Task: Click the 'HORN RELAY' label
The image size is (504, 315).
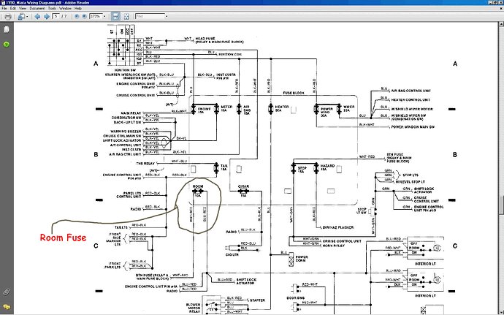Action: click(333, 246)
